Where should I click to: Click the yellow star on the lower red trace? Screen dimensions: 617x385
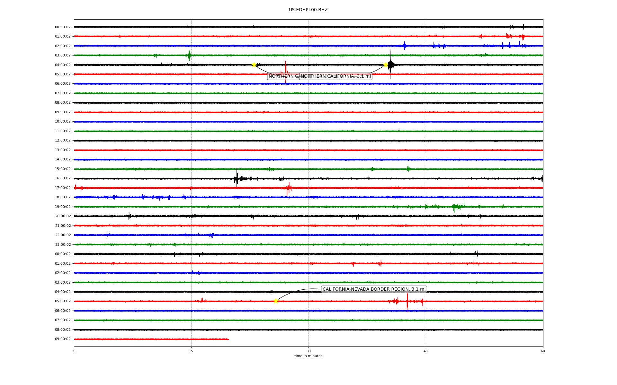pyautogui.click(x=276, y=301)
